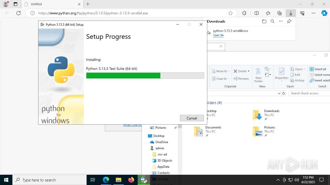The image size is (330, 185).
Task: Click Edit in Explorer ribbon
Action: pyautogui.click(x=295, y=75)
